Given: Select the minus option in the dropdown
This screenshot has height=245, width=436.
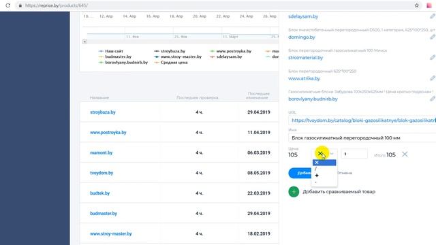Looking at the screenshot, I should [324, 182].
